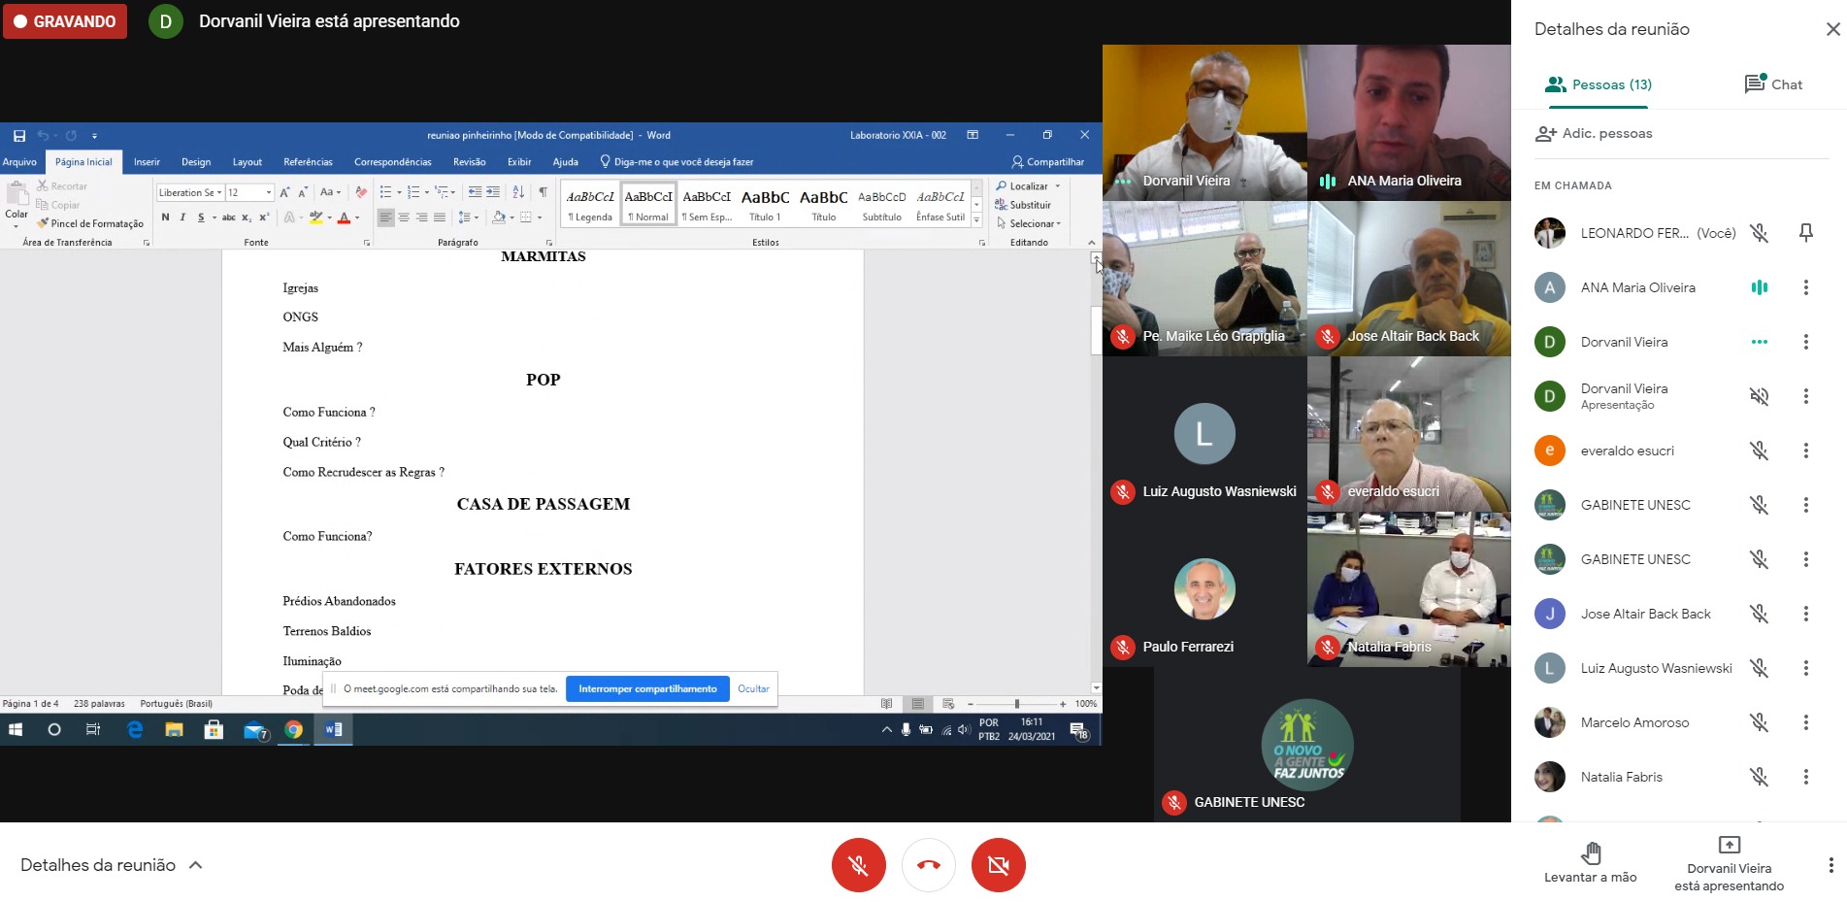Expand Detalhes da reunião chevron at bottom left
The image size is (1847, 902).
pos(196,865)
